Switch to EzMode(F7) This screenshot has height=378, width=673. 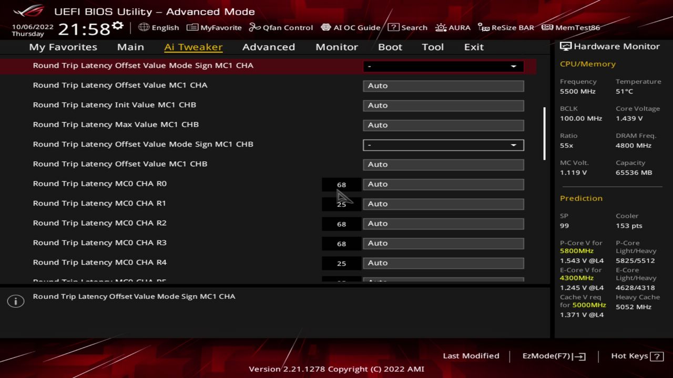554,356
